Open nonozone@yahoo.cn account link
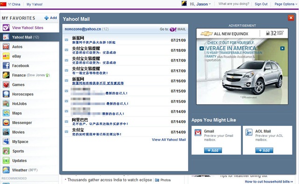The width and height of the screenshot is (299, 184). click(x=83, y=29)
